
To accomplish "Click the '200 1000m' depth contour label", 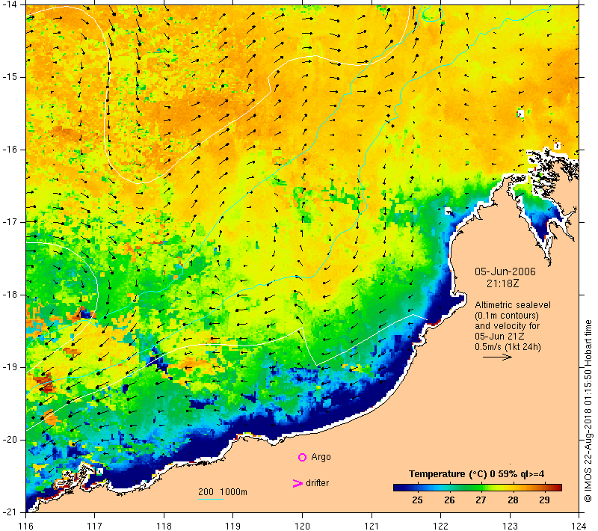I will (x=223, y=492).
